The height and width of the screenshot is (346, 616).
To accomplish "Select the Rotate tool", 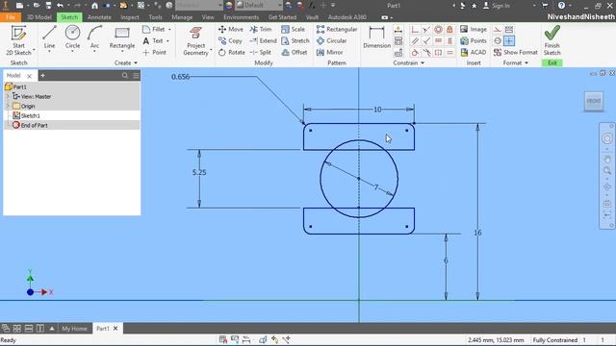I will 232,52.
